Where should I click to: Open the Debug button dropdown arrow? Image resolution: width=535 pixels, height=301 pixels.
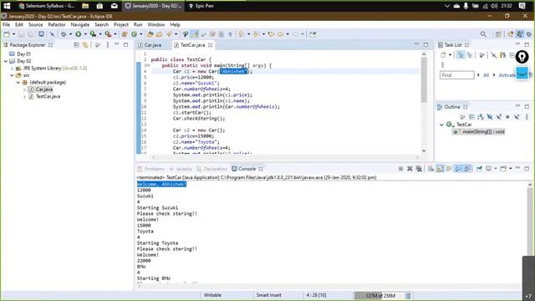coord(70,34)
